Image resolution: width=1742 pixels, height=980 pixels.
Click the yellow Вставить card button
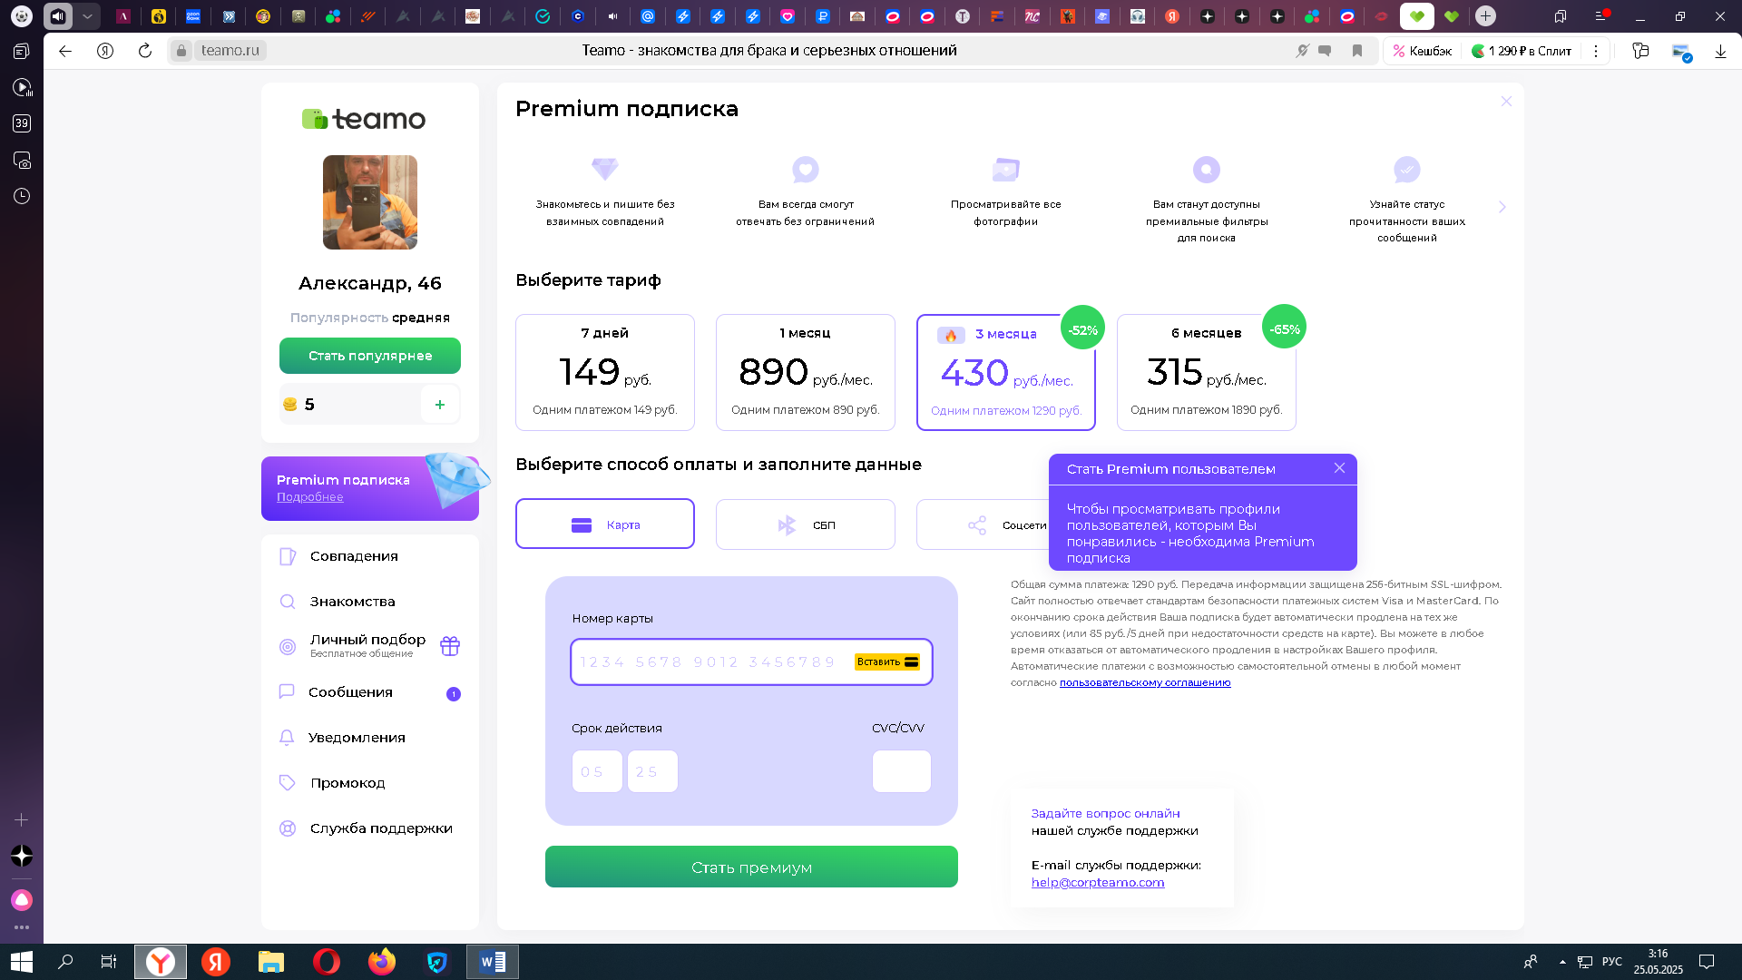(x=886, y=661)
